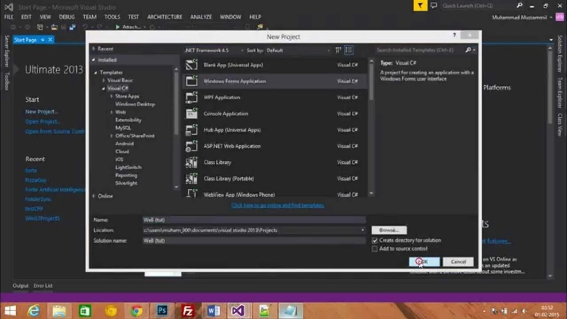Click the Solution name input field
This screenshot has width=567, height=319.
click(254, 241)
